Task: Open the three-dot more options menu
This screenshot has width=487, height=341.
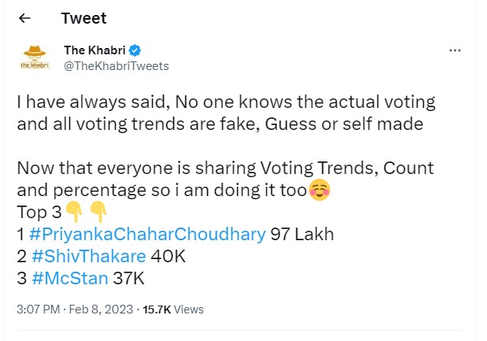Action: pos(455,50)
